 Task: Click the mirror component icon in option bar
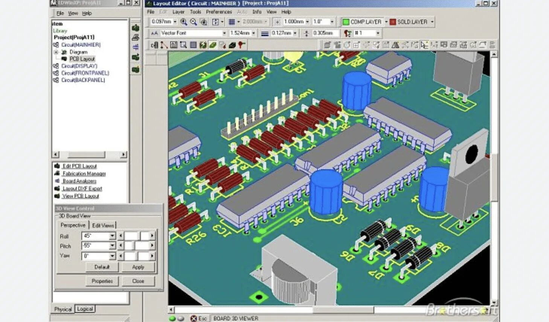point(395,45)
